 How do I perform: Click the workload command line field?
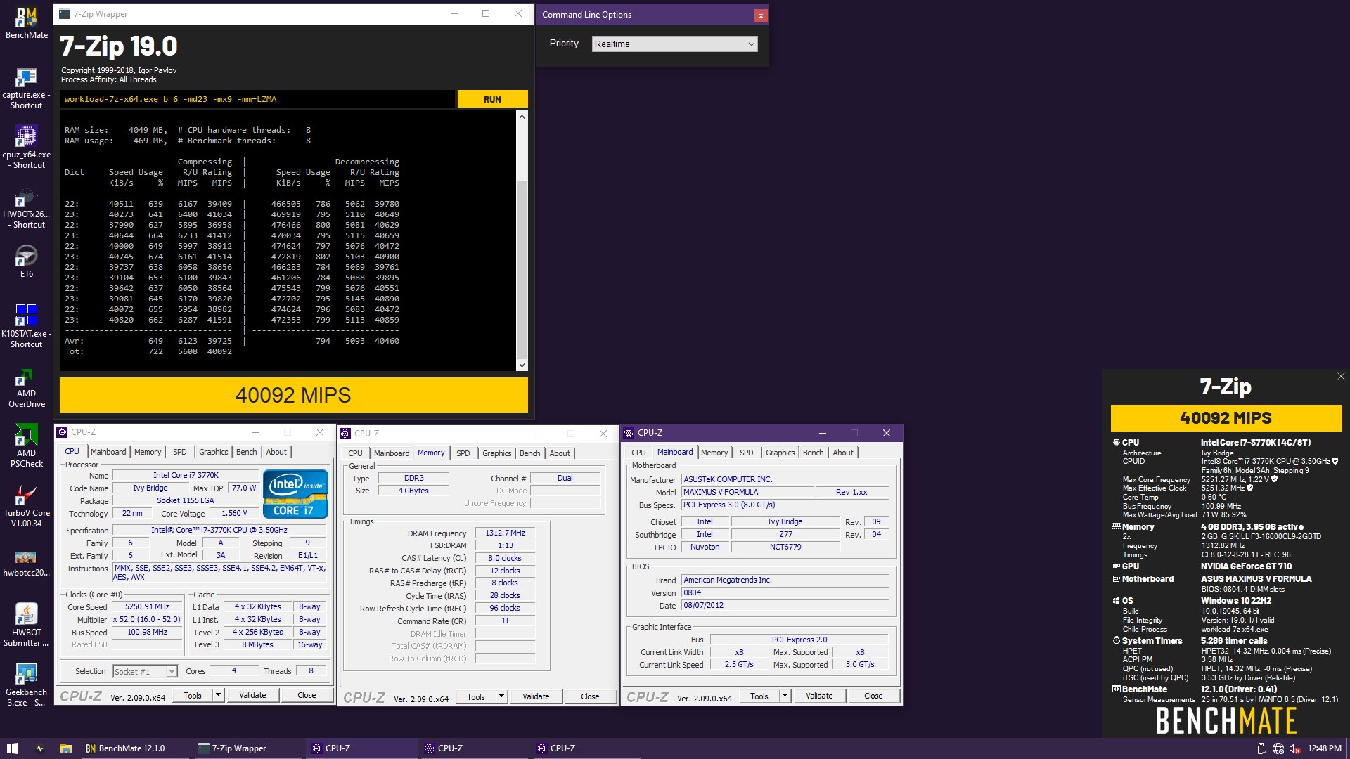click(257, 99)
